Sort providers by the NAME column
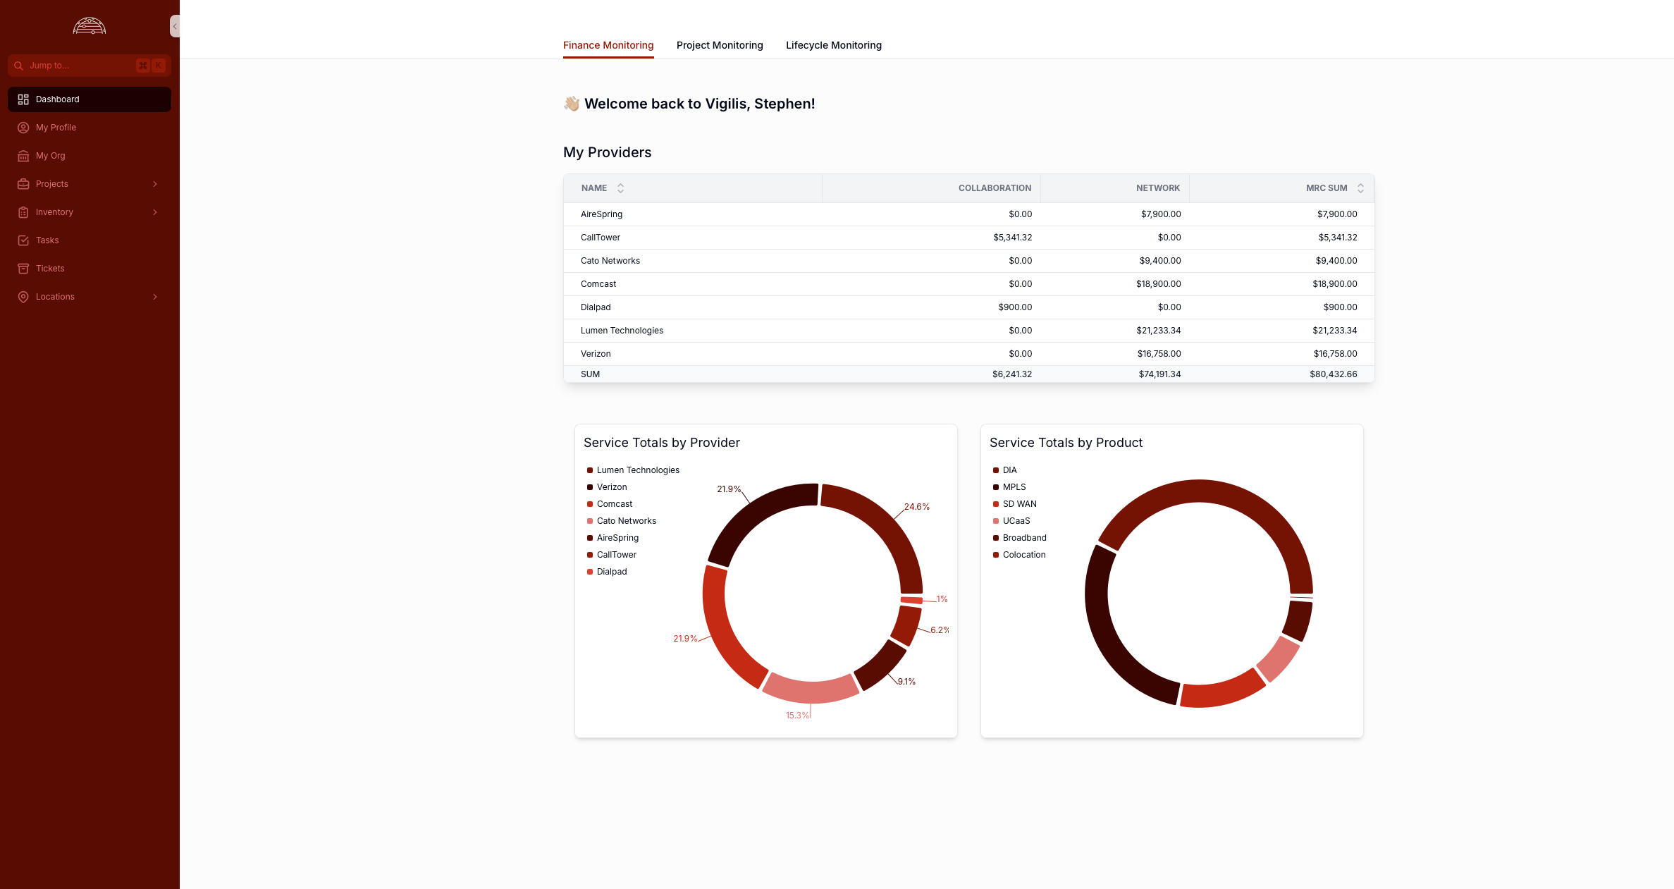The height and width of the screenshot is (889, 1674). 620,188
